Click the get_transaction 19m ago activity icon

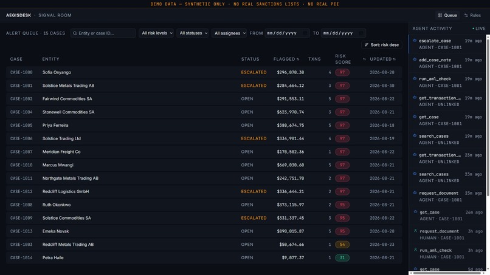415,97
